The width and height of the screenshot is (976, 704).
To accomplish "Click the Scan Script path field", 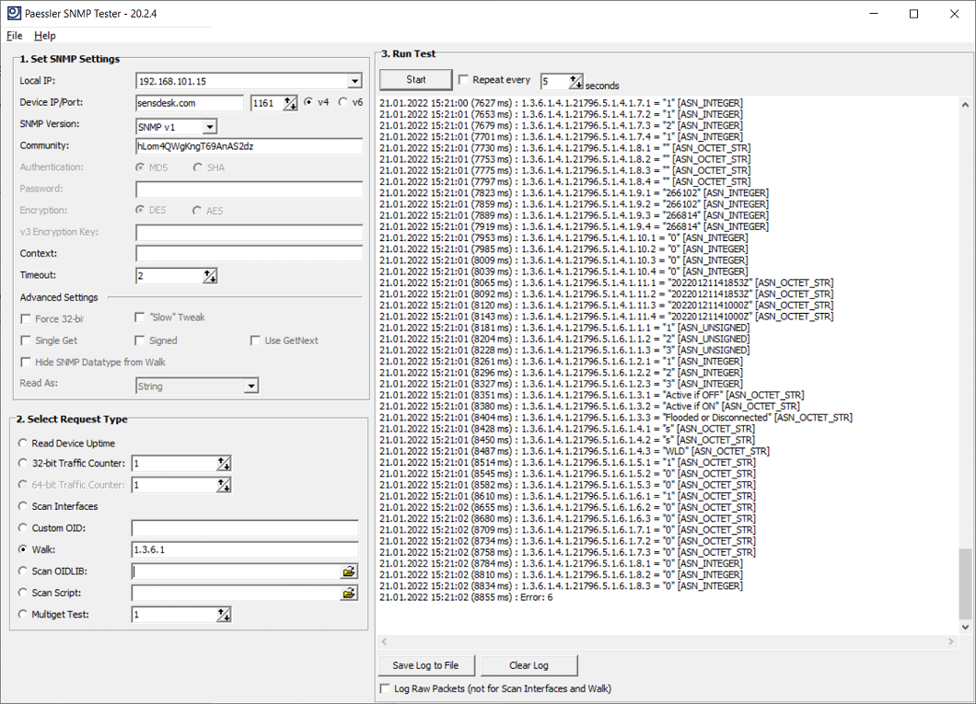I will [x=237, y=593].
